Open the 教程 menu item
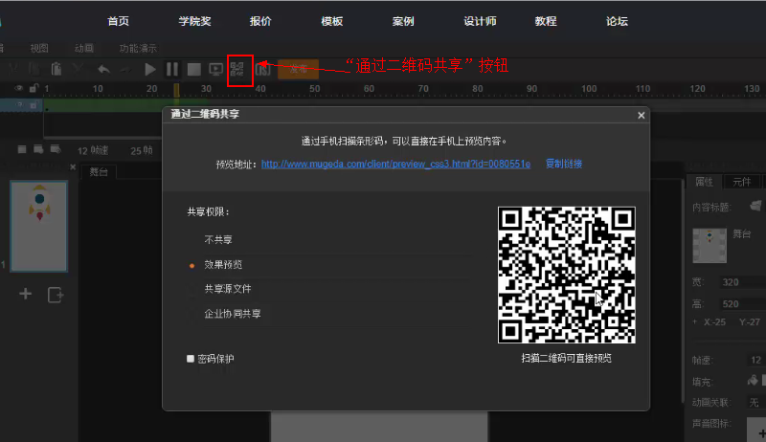 click(x=546, y=21)
